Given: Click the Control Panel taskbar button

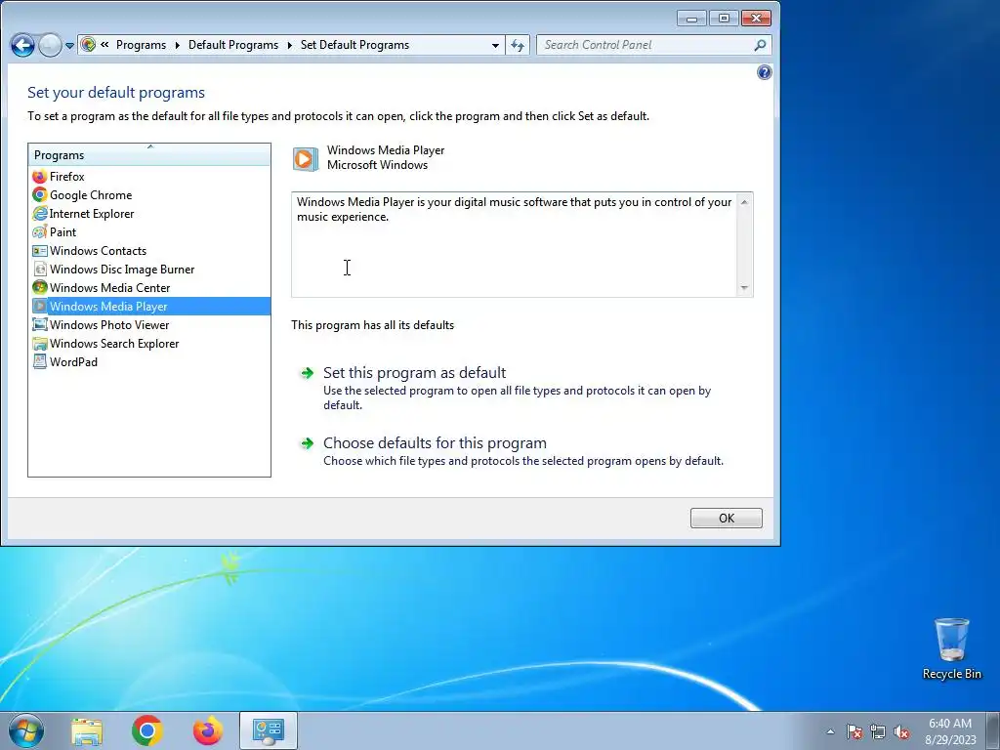Looking at the screenshot, I should click(x=269, y=730).
